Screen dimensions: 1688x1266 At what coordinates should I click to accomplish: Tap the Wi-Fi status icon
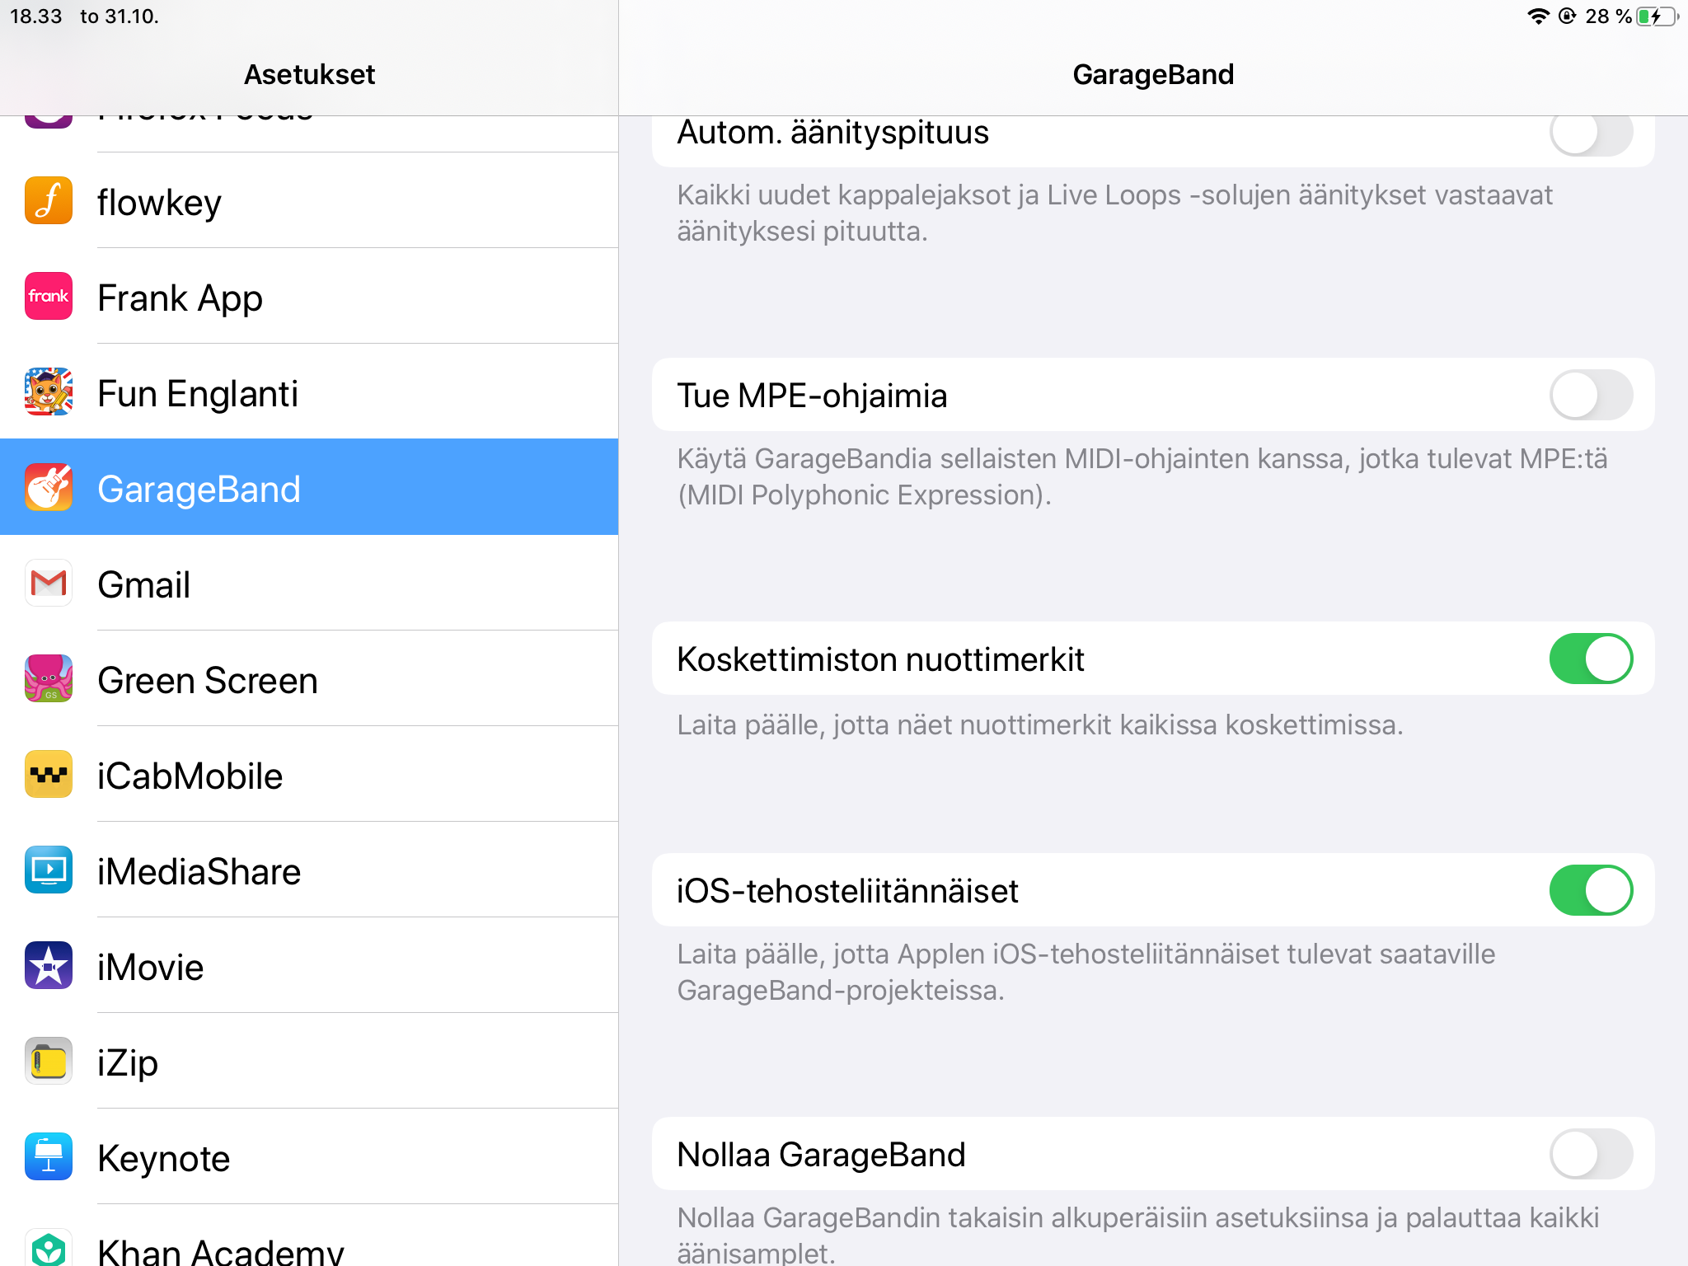point(1537,16)
